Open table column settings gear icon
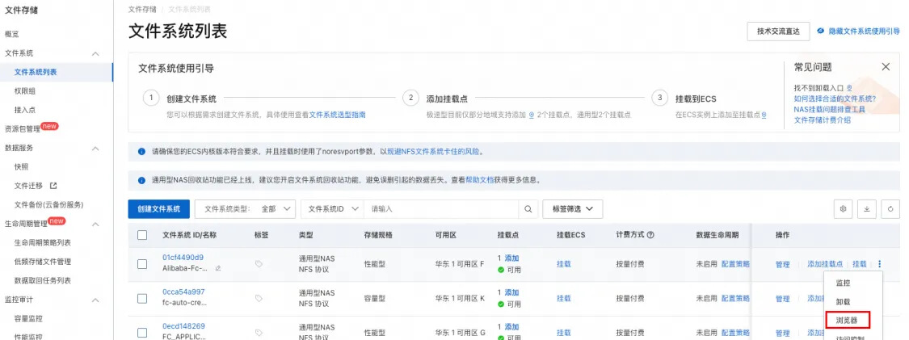Image resolution: width=909 pixels, height=340 pixels. click(844, 209)
